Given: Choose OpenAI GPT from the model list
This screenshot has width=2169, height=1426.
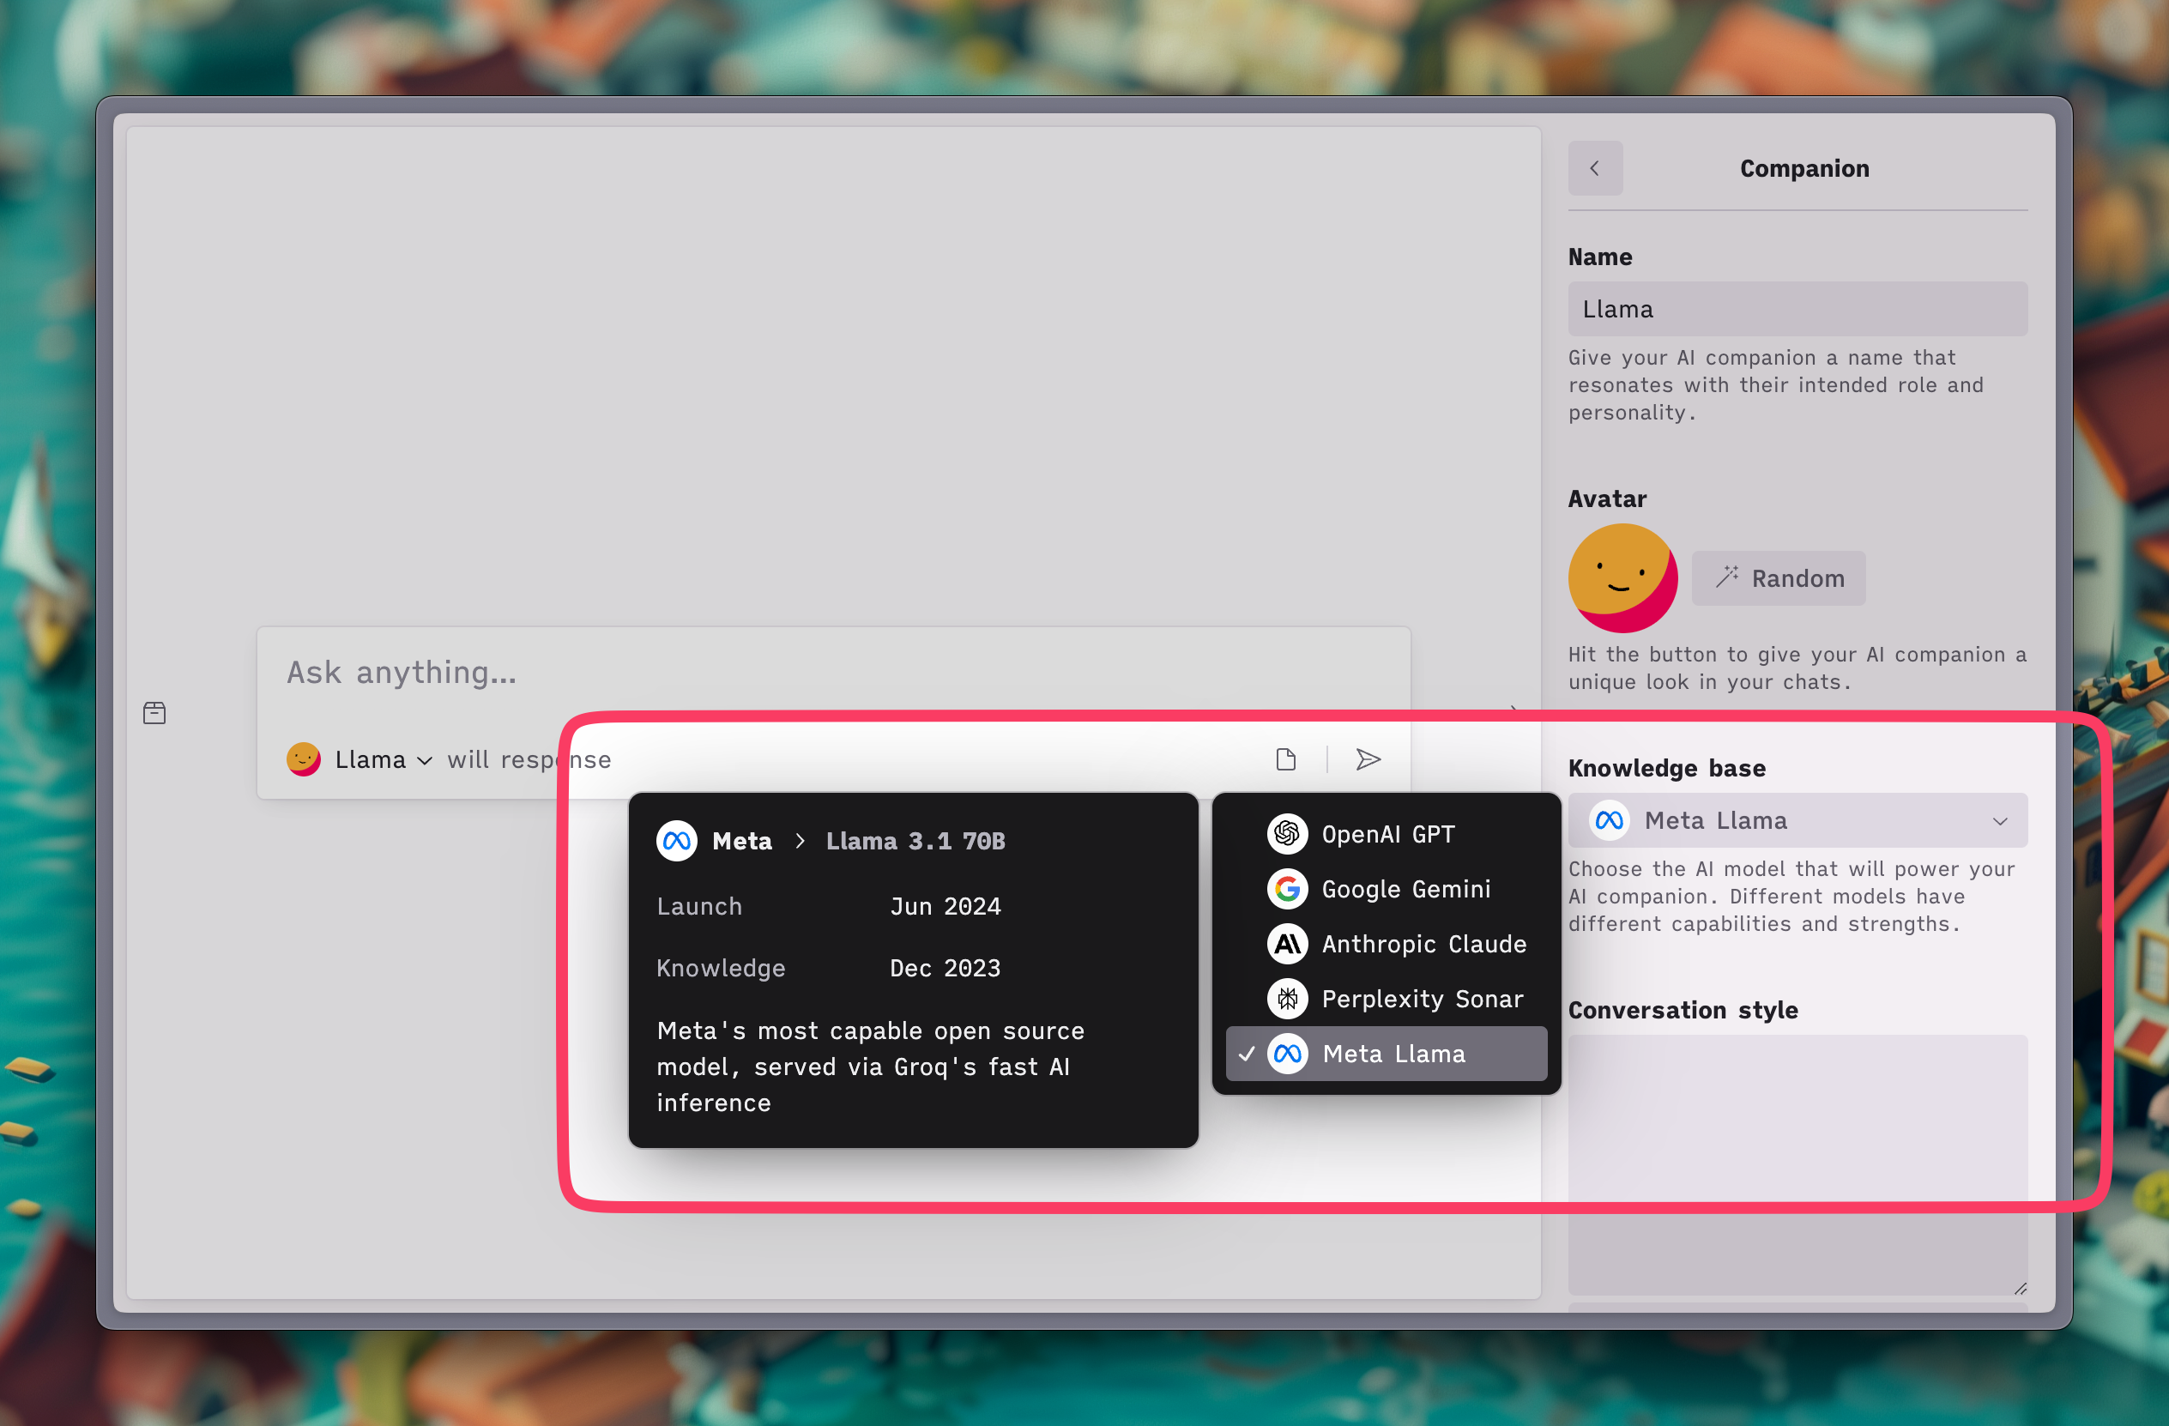Looking at the screenshot, I should point(1387,834).
